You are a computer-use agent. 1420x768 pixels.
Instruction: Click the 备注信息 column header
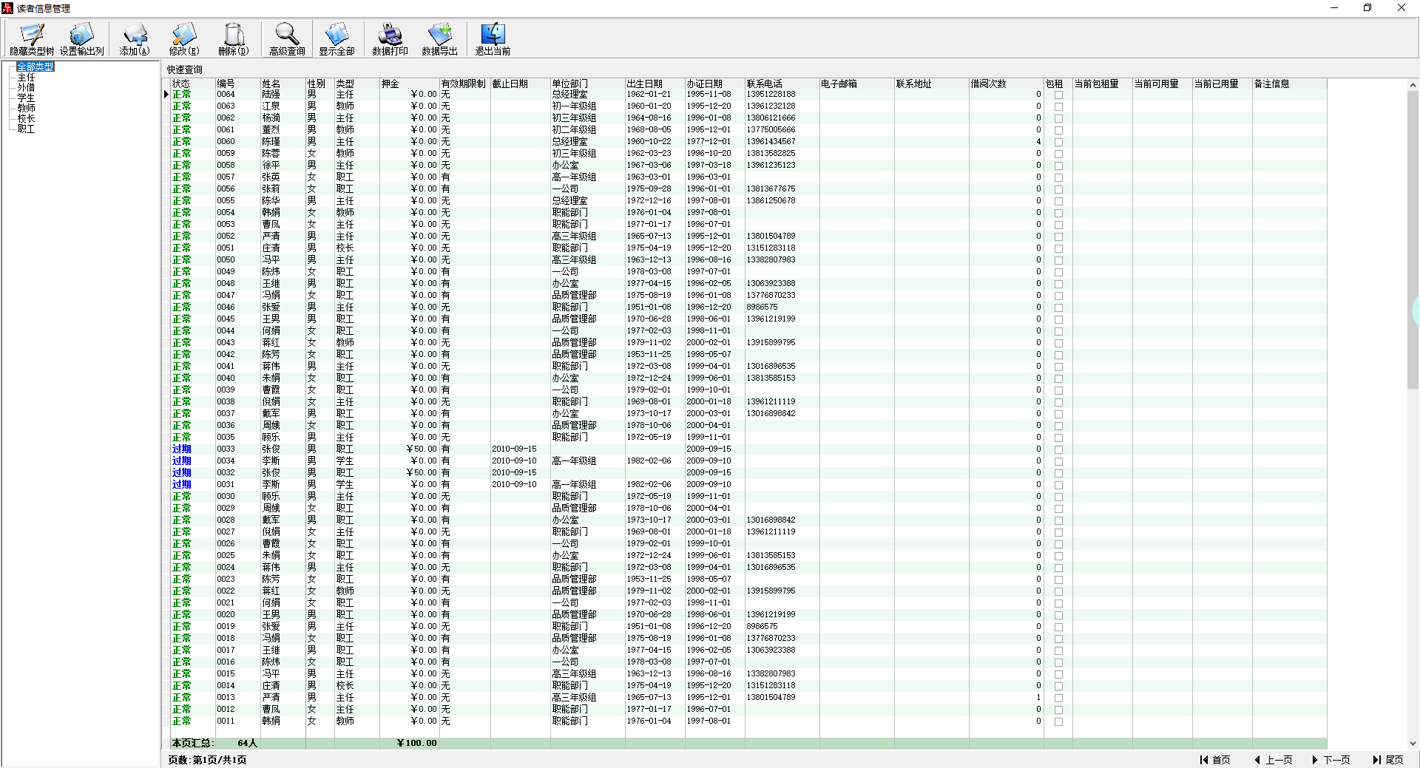click(1289, 84)
